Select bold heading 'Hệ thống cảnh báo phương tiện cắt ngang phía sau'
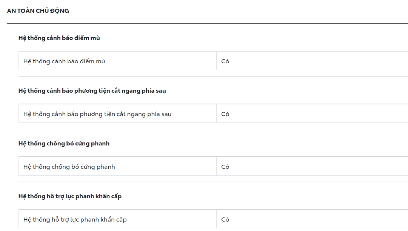 point(92,91)
